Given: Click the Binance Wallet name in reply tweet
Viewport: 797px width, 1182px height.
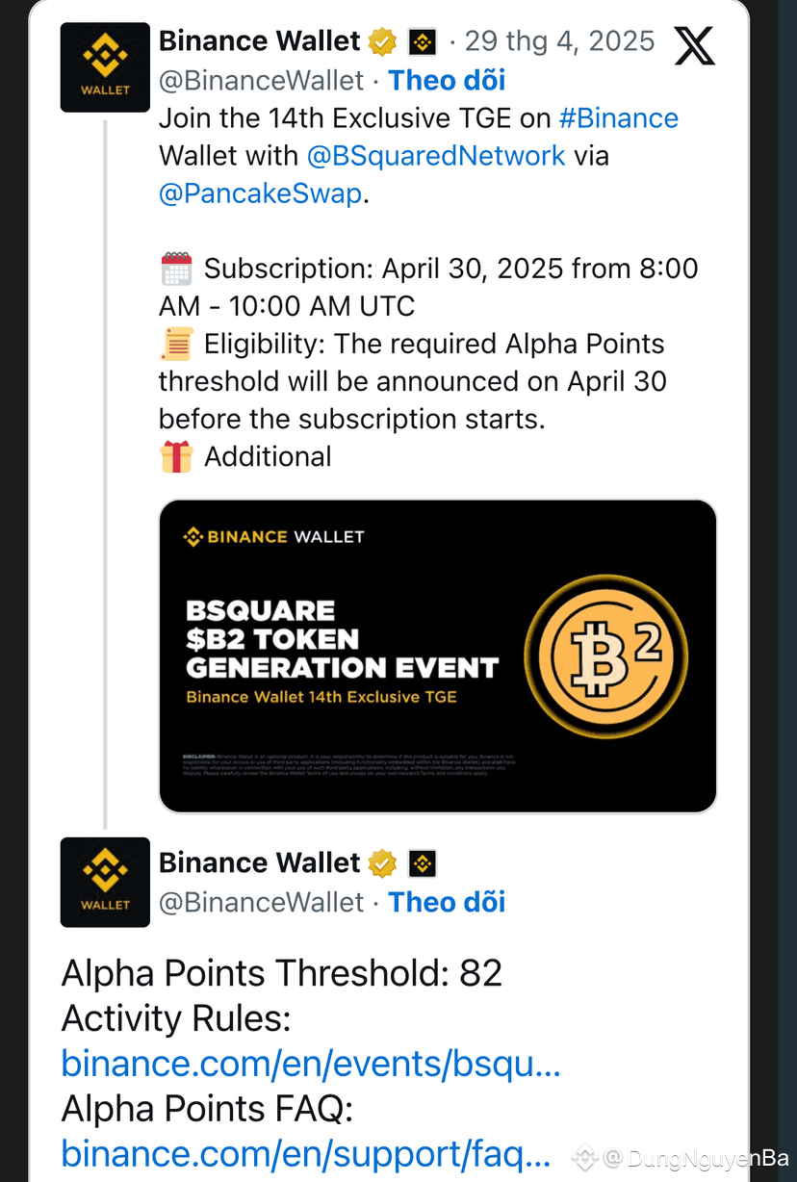Looking at the screenshot, I should [259, 863].
